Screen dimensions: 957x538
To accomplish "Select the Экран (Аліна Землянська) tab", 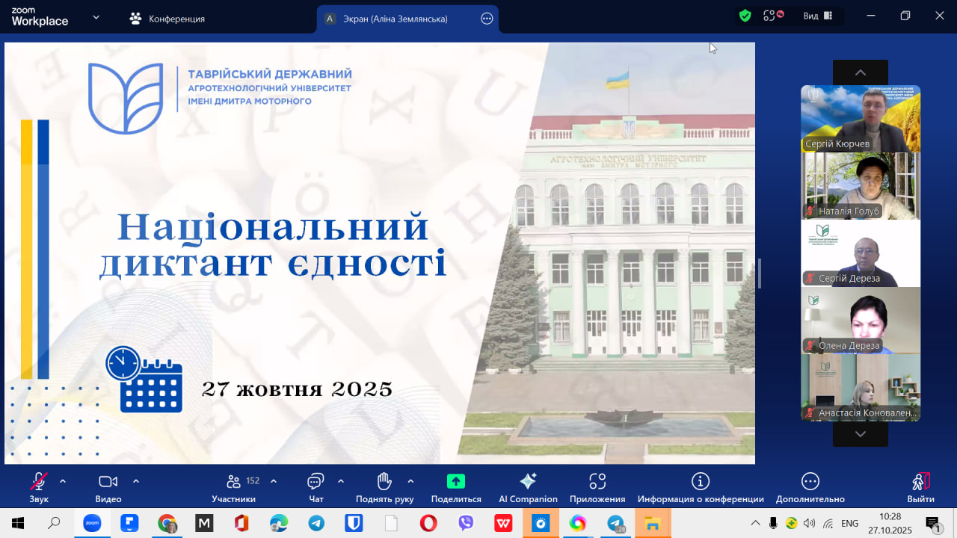I will tap(407, 19).
